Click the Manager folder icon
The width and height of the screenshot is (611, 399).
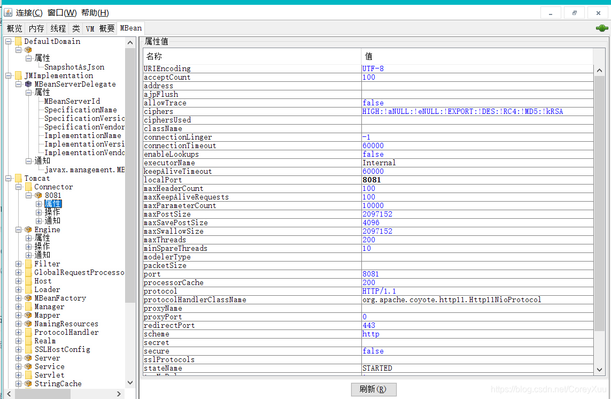pyautogui.click(x=28, y=307)
